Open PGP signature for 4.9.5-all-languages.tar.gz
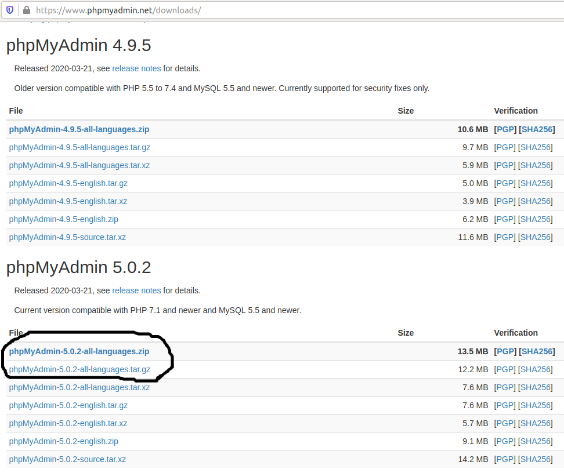 click(505, 147)
